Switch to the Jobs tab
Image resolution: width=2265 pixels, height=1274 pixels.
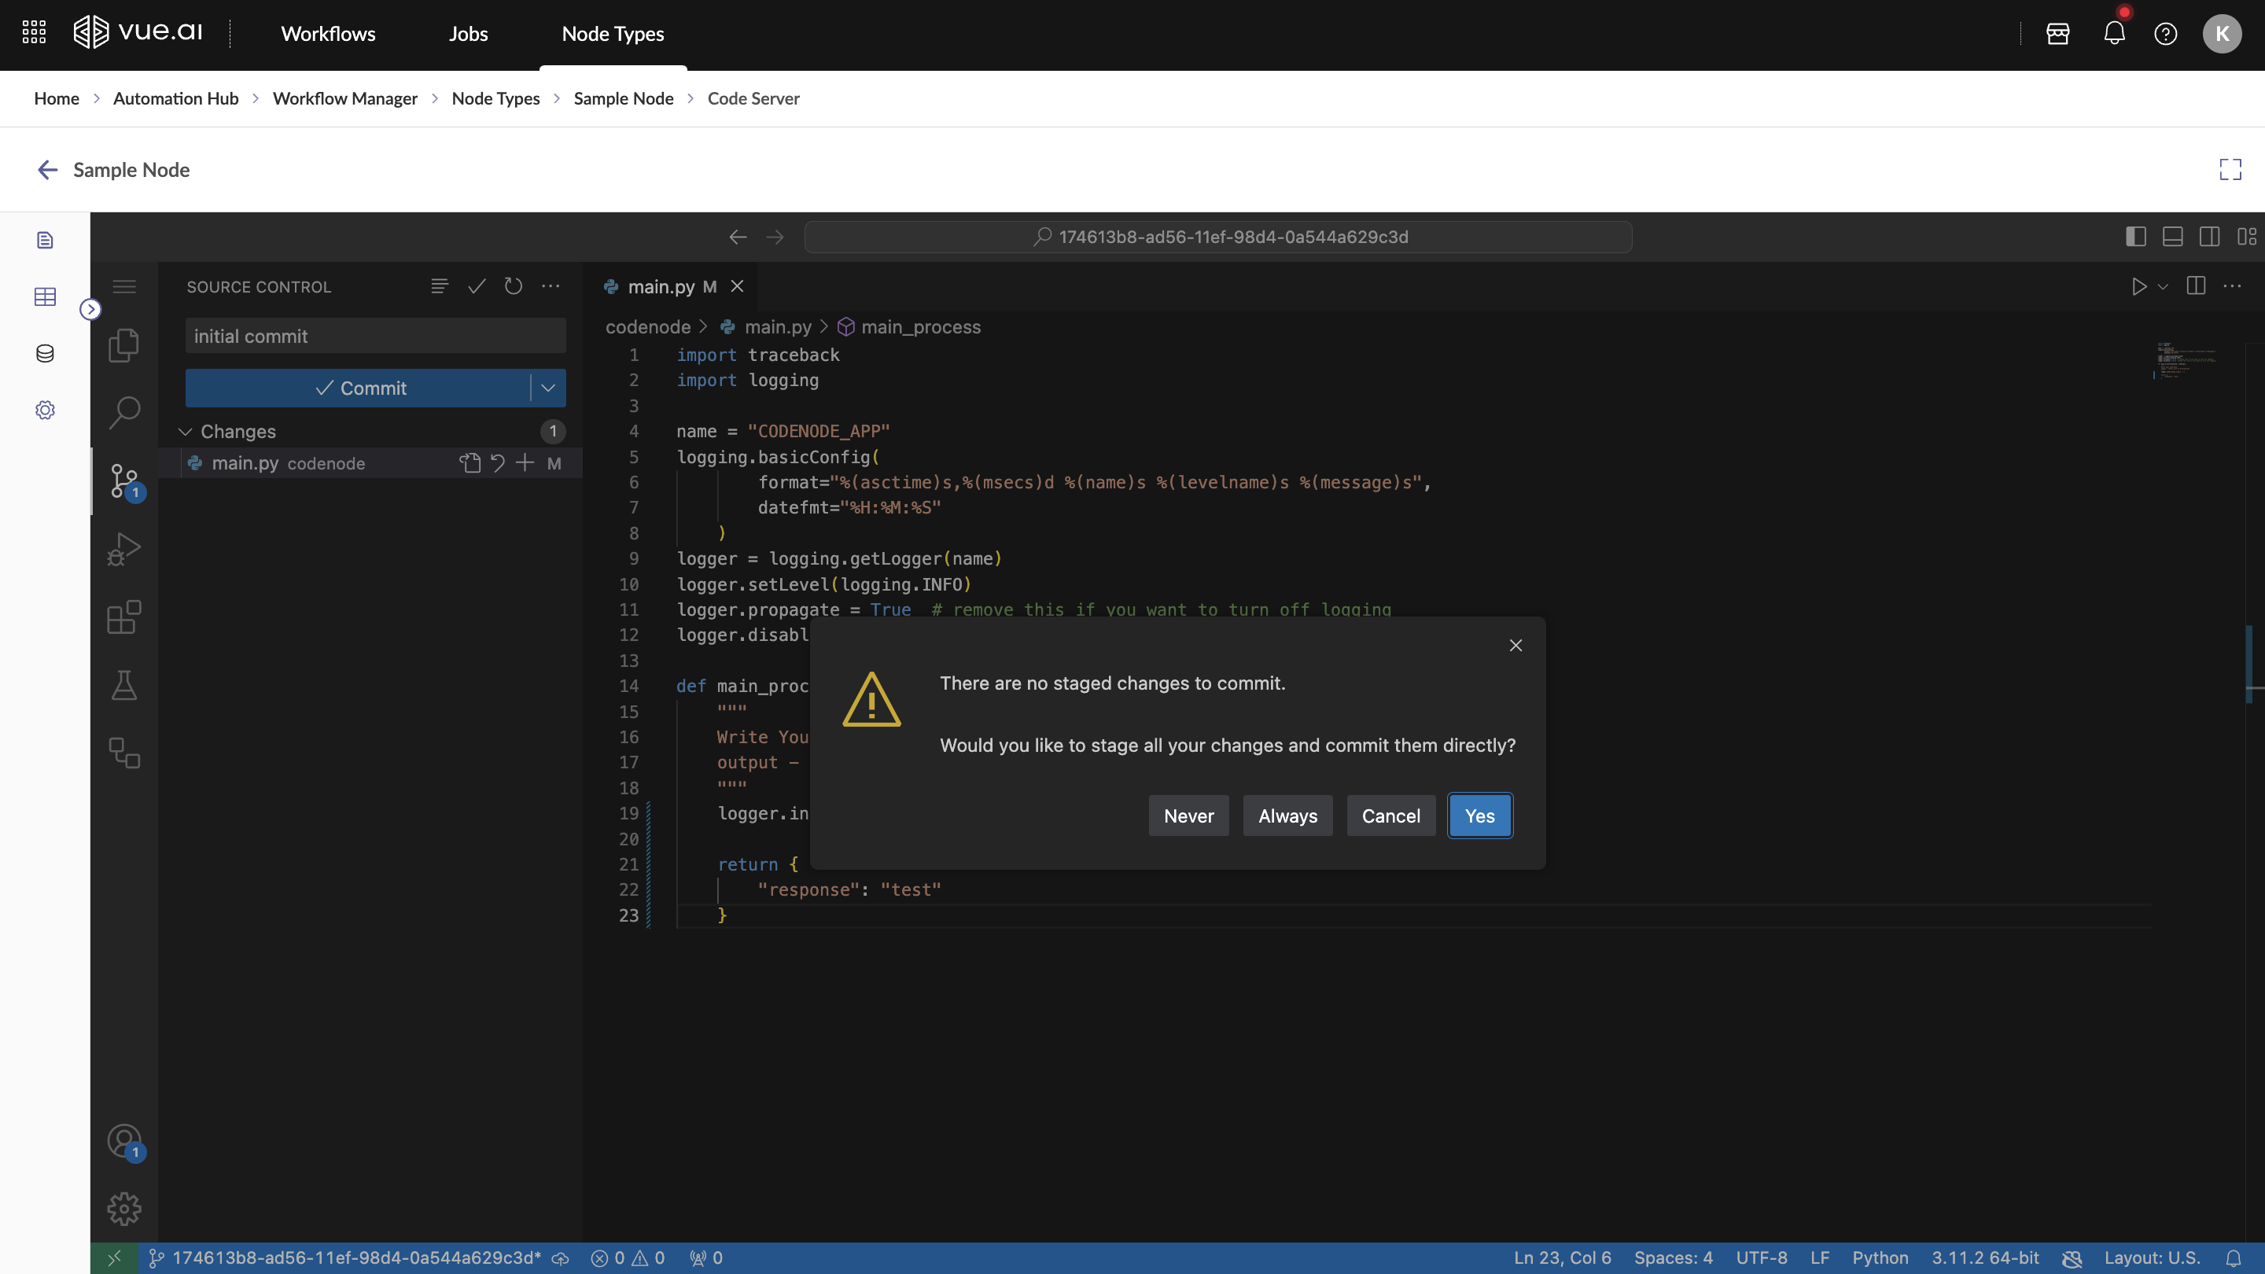[468, 33]
